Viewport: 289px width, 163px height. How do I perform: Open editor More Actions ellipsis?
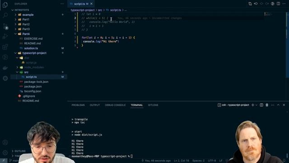coord(284,4)
